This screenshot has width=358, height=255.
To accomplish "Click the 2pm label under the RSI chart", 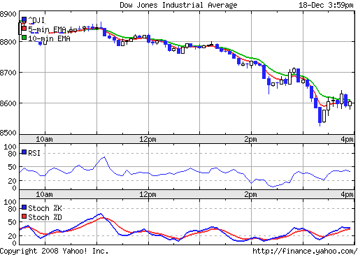I will coord(250,194).
